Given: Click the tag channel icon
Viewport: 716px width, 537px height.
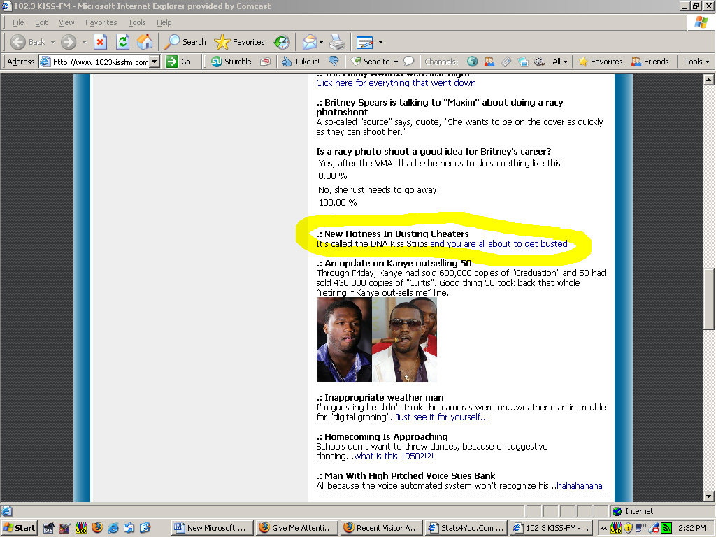Looking at the screenshot, I should point(506,62).
